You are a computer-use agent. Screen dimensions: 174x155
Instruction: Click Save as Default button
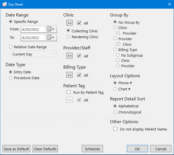coord(16,149)
